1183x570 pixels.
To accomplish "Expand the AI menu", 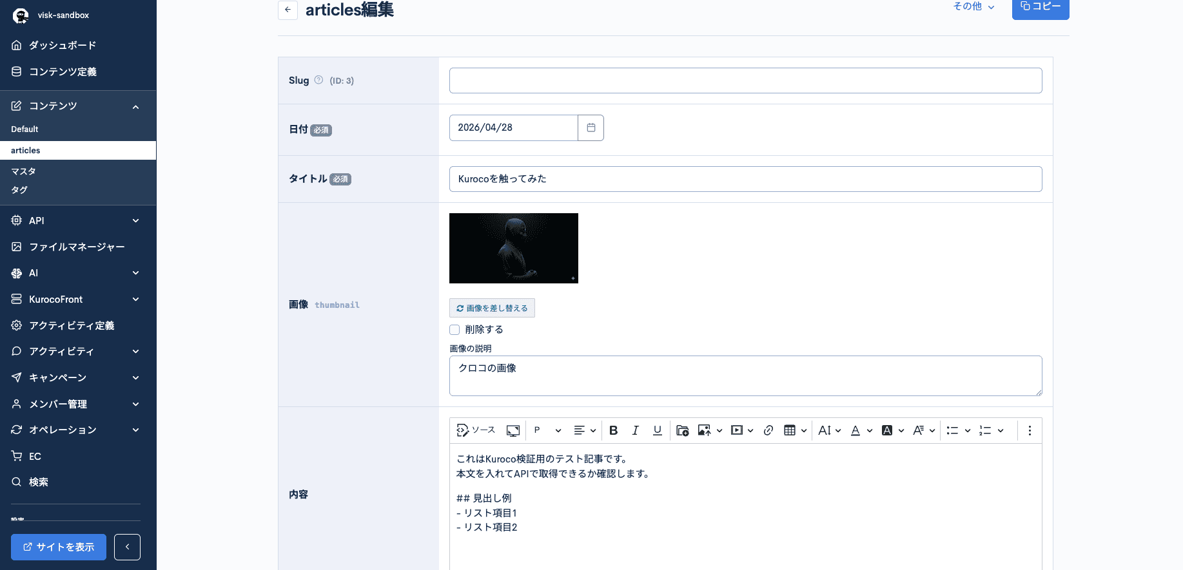I will (x=78, y=273).
